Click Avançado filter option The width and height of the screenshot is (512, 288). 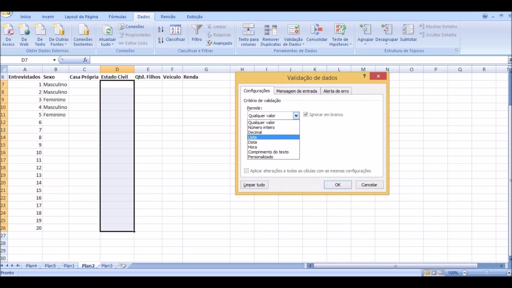(219, 43)
